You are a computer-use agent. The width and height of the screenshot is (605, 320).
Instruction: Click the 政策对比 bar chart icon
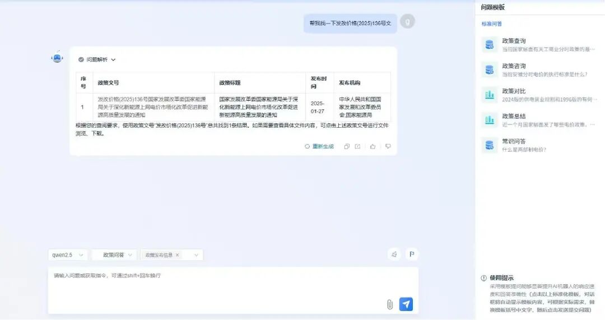pos(490,95)
